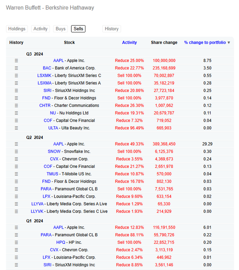Open history icon for AAPL Reduce 49.33% row

16,144
